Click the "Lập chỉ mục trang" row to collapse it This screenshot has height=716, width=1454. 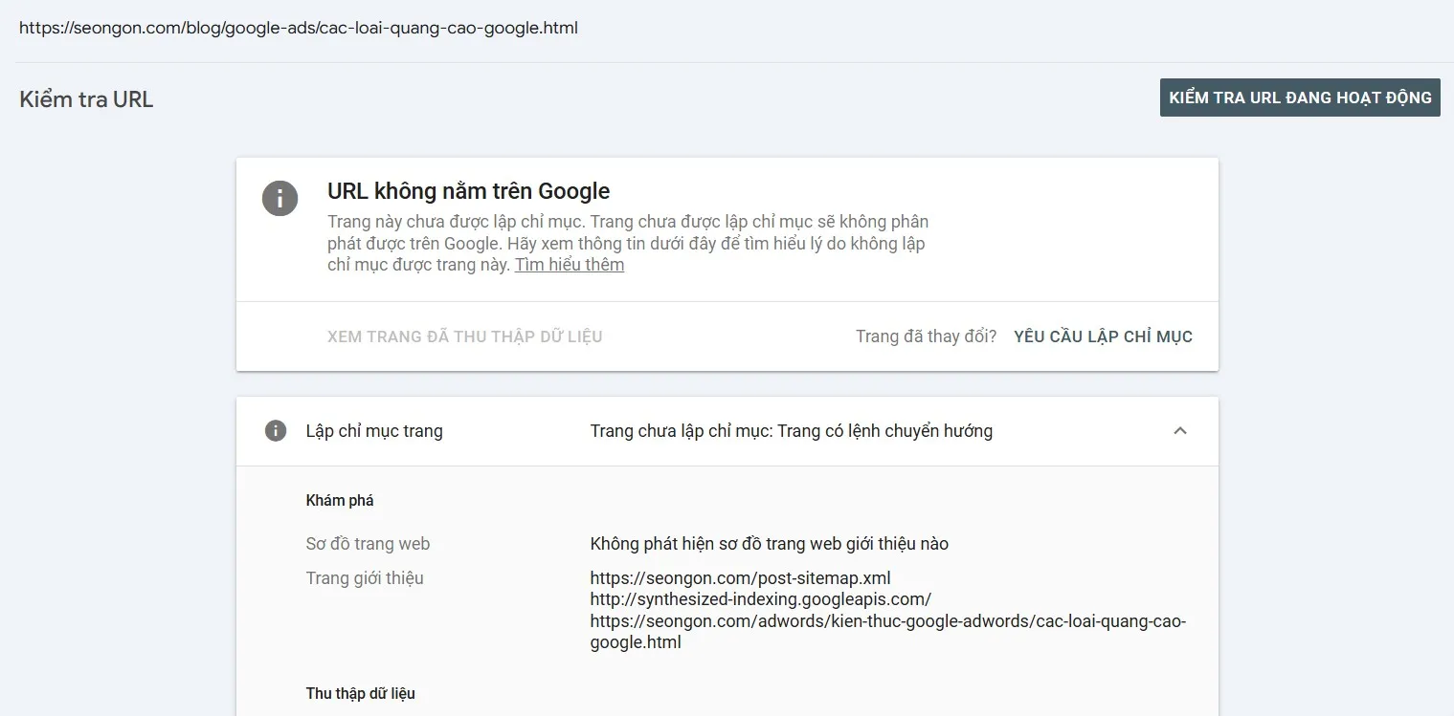pyautogui.click(x=374, y=431)
